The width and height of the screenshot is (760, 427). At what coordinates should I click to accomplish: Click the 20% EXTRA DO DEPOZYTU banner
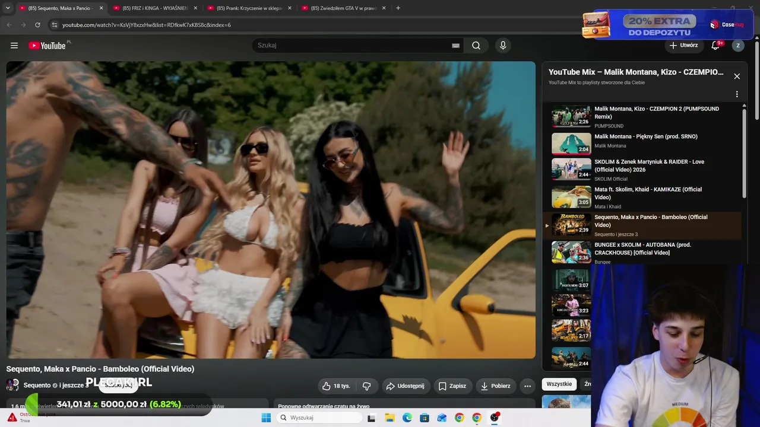(x=668, y=26)
